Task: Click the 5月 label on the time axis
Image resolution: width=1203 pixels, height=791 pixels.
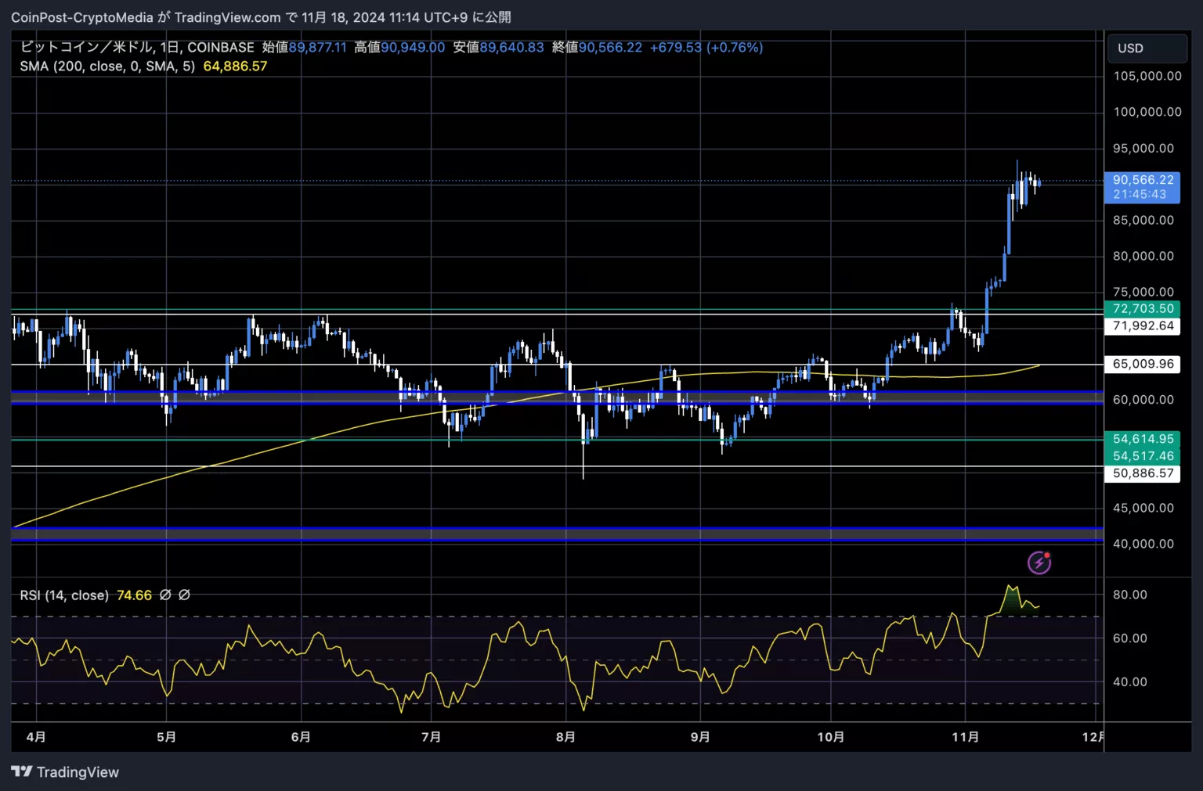Action: click(166, 737)
